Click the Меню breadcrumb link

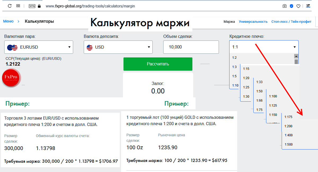click(8, 21)
